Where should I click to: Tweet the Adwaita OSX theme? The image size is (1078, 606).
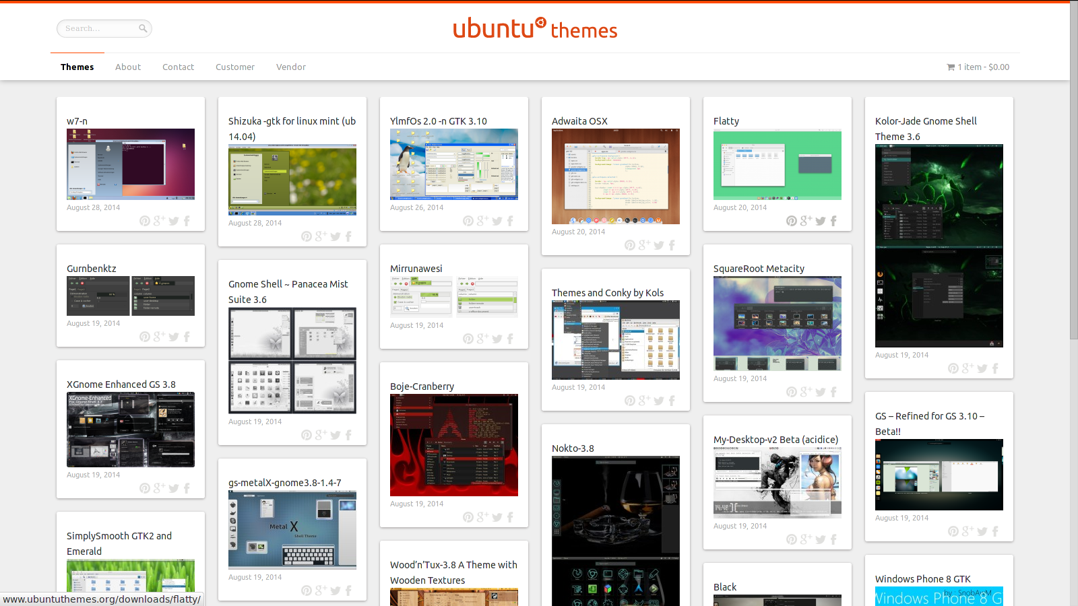[x=659, y=245]
